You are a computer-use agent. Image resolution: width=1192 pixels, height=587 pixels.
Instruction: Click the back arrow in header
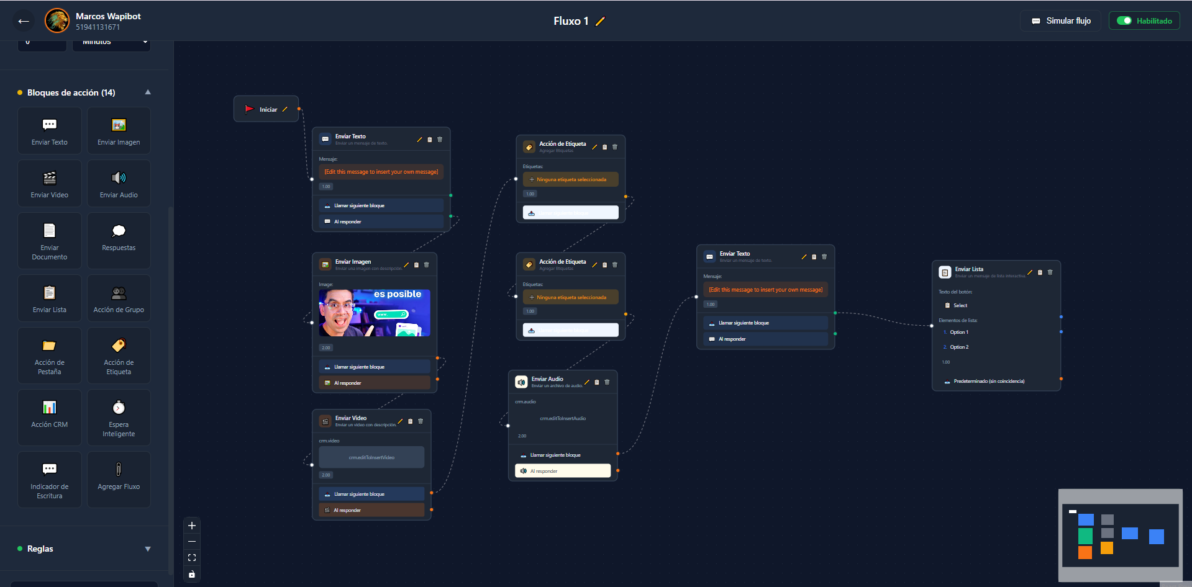(x=24, y=21)
